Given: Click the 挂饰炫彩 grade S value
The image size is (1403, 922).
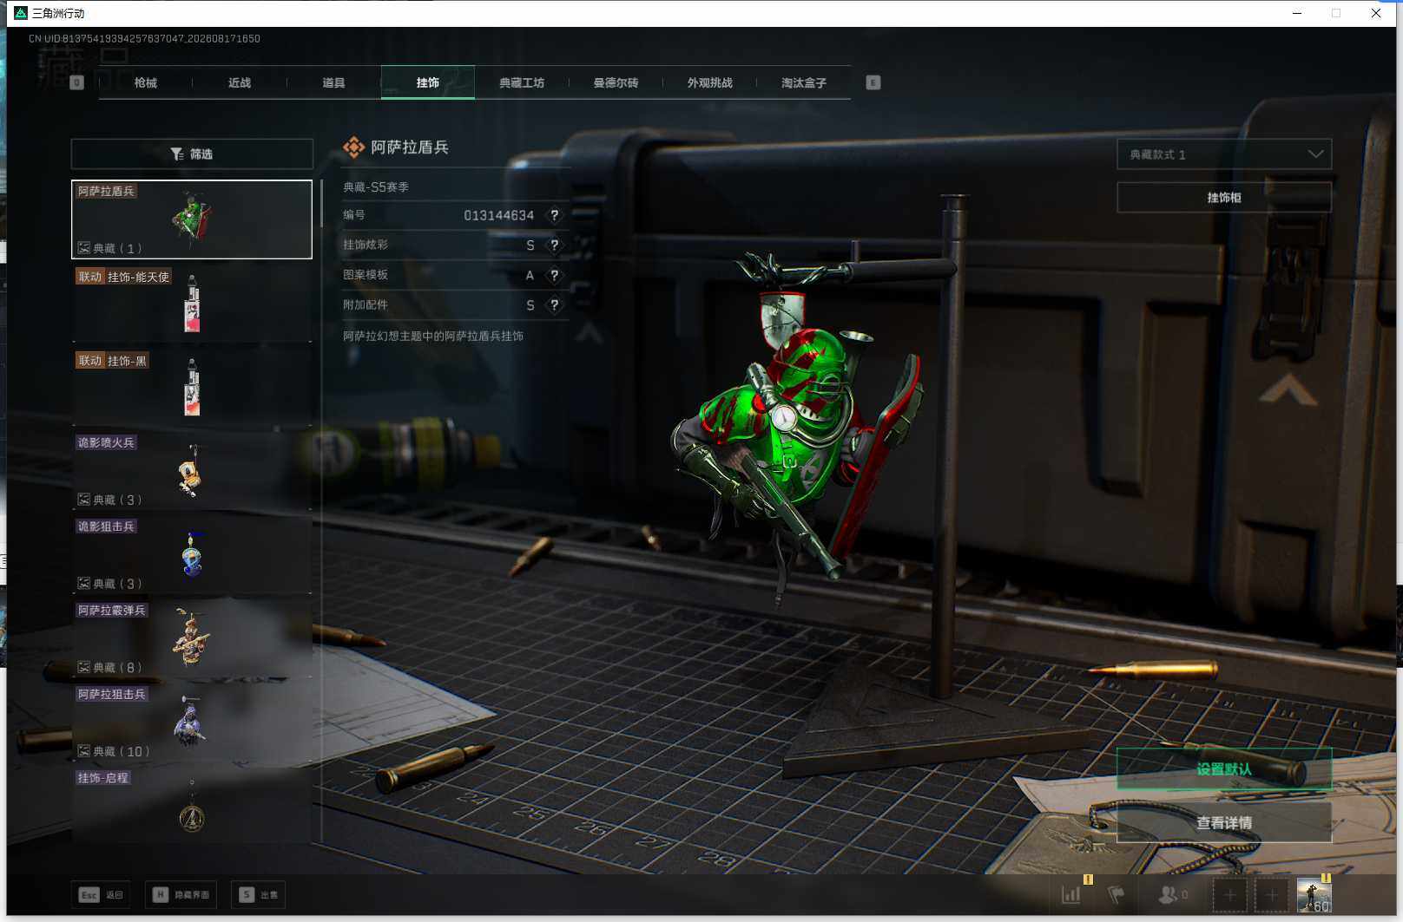Looking at the screenshot, I should point(530,245).
